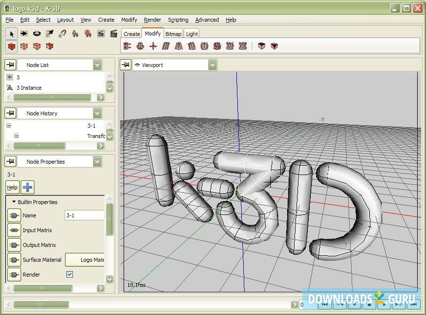Switch to the Create tab
The width and height of the screenshot is (426, 315).
coord(131,34)
